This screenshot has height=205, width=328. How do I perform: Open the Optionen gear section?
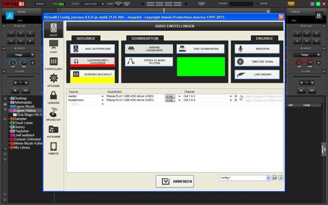pos(53,80)
